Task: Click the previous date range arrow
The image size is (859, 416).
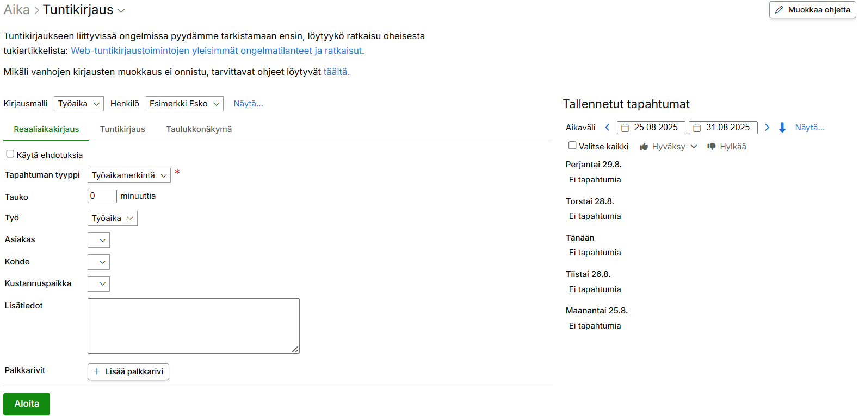Action: 607,128
